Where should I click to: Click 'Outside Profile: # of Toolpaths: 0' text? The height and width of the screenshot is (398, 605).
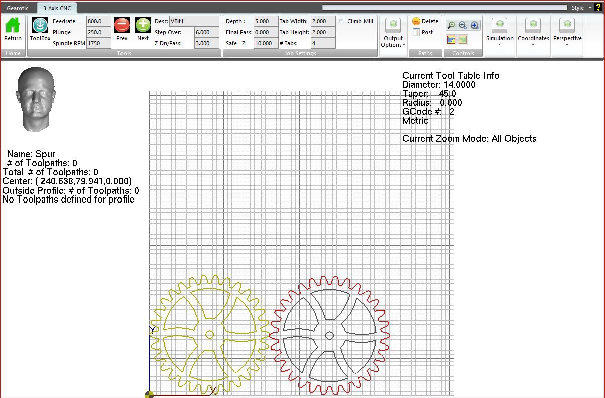point(70,191)
